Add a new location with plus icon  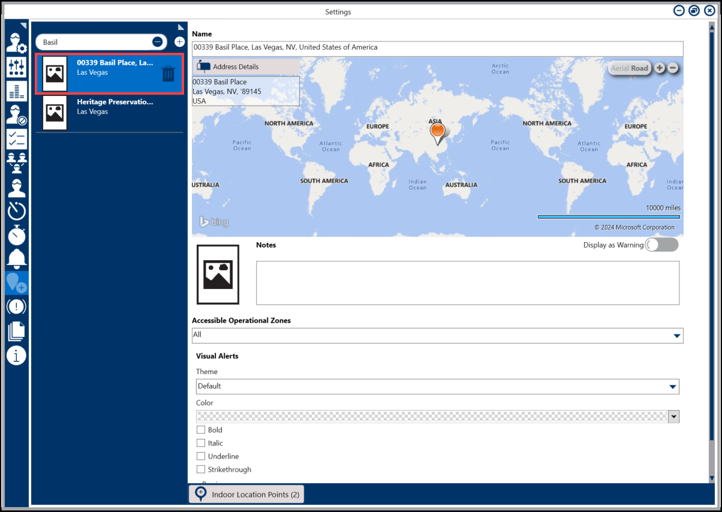point(179,42)
